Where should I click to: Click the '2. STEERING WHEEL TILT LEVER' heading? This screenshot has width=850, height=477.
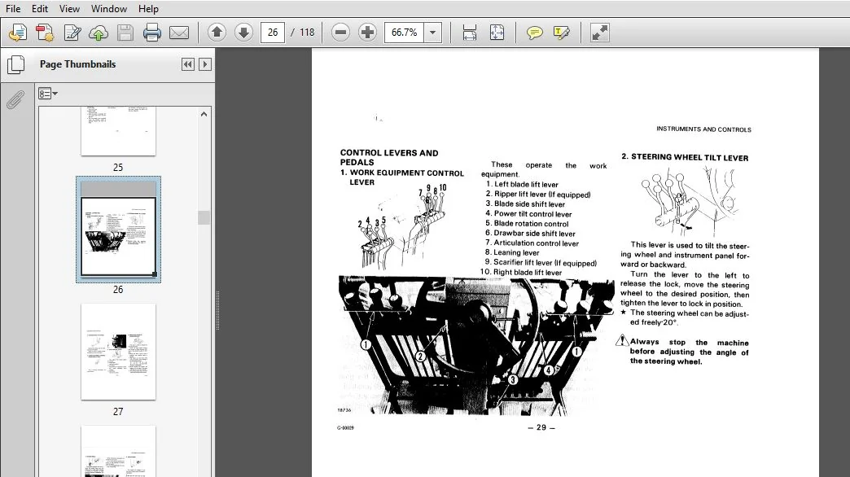click(x=685, y=157)
